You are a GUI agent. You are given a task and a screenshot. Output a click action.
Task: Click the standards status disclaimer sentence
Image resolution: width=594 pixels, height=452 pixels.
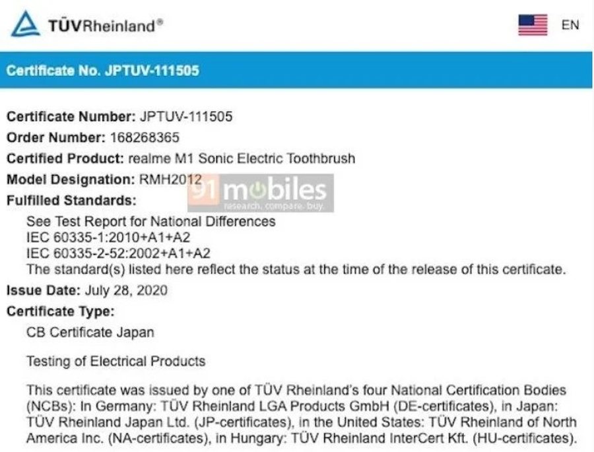pyautogui.click(x=296, y=269)
